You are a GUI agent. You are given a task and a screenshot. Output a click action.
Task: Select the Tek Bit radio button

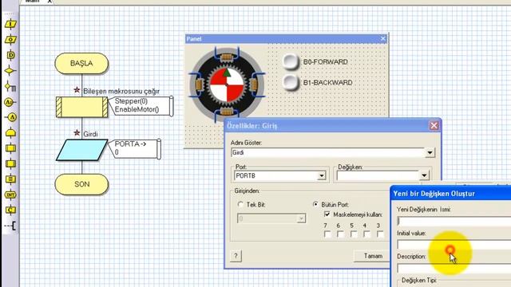click(240, 205)
